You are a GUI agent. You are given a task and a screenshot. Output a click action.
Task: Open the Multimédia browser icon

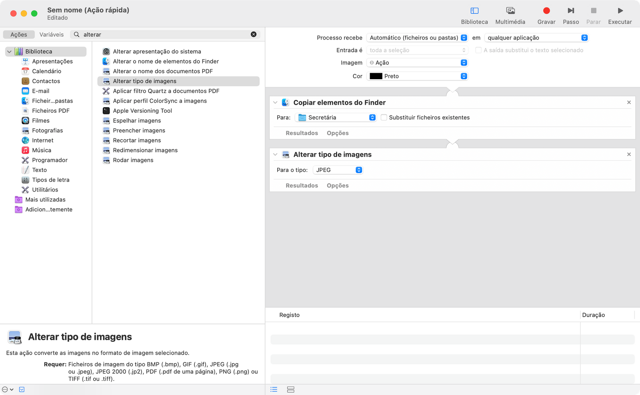point(510,11)
